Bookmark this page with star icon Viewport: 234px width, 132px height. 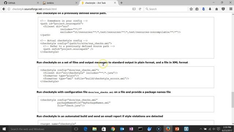coord(191,9)
